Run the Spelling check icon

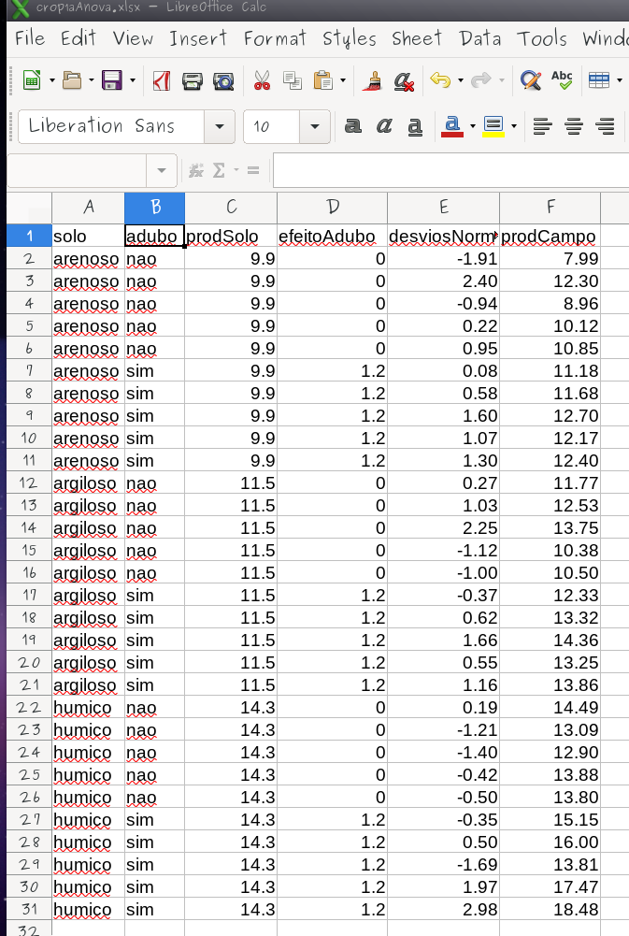click(562, 81)
